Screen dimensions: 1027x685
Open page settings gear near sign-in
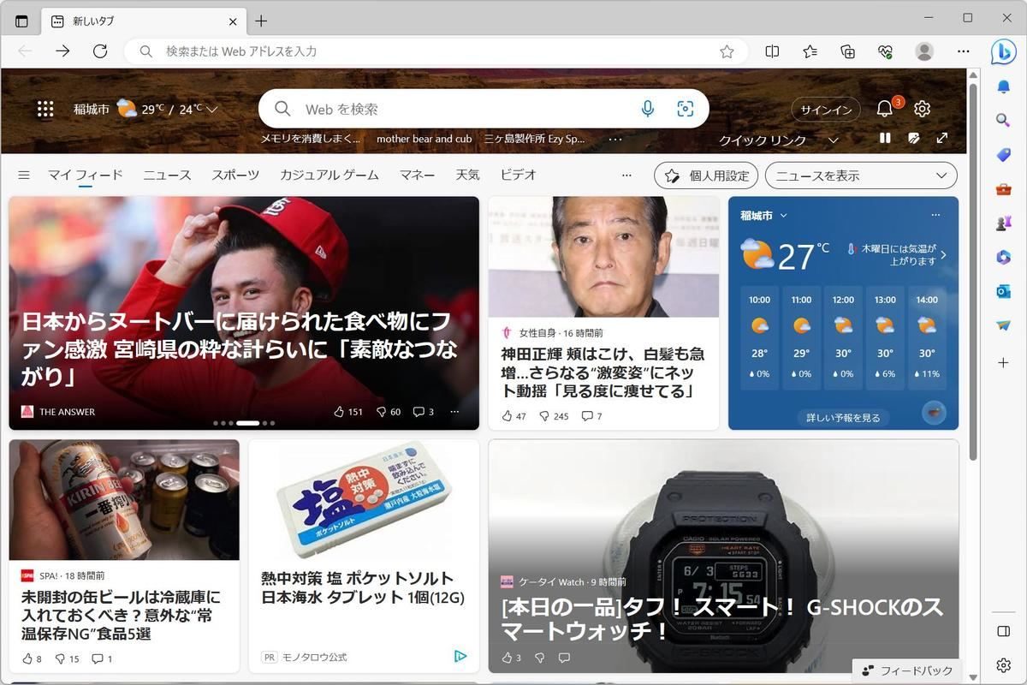[x=922, y=109]
